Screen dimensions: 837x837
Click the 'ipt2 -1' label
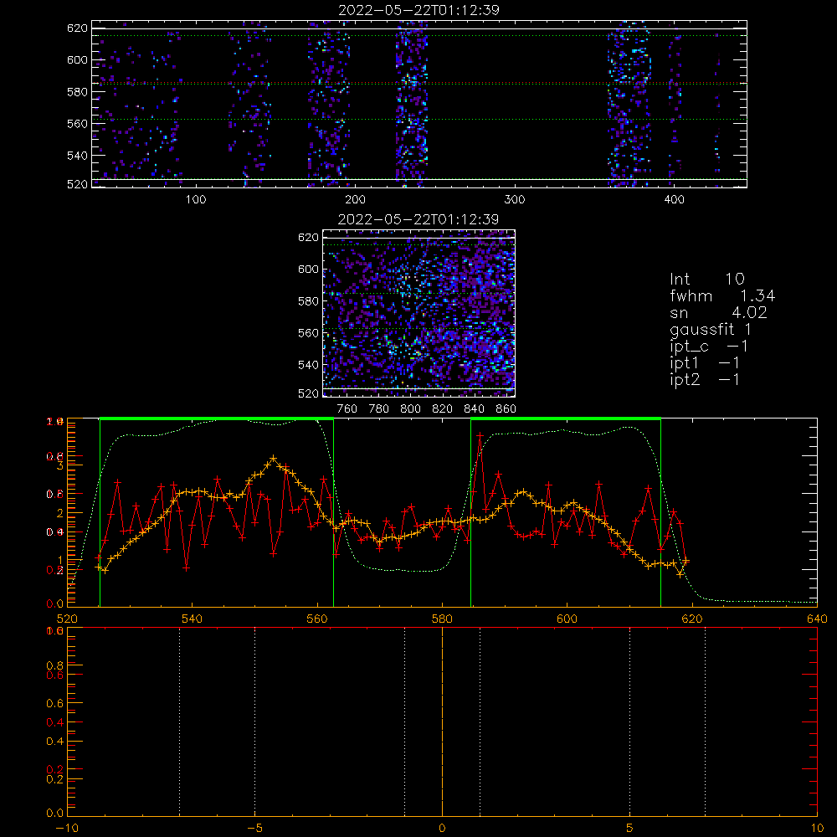(705, 379)
